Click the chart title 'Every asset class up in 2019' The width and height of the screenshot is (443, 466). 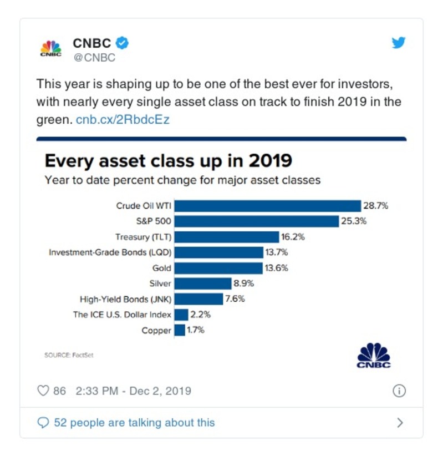[168, 160]
